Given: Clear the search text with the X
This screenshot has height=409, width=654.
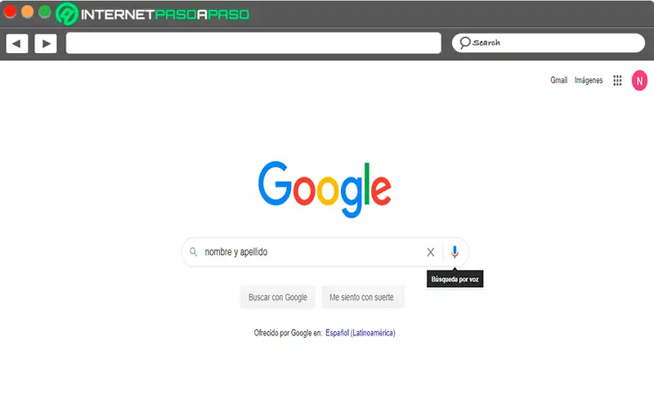Looking at the screenshot, I should click(431, 252).
